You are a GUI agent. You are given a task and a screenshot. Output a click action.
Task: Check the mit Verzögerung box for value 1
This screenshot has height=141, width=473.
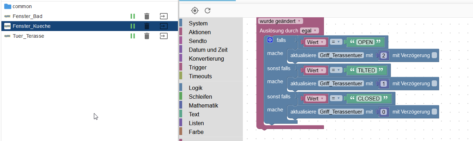point(434,84)
